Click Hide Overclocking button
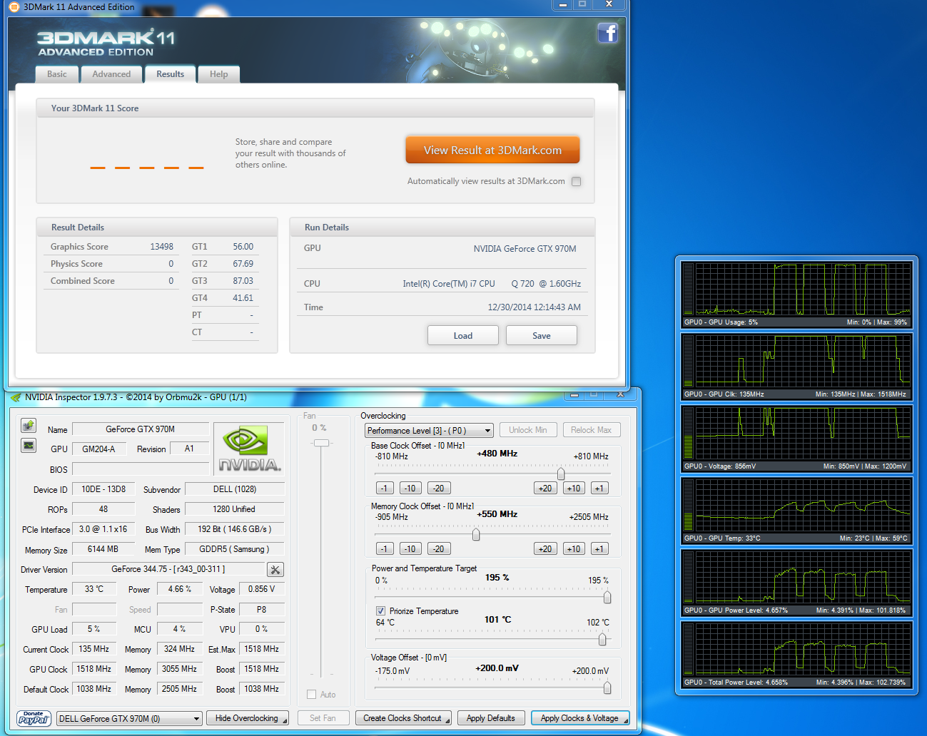The height and width of the screenshot is (736, 927). 247,718
